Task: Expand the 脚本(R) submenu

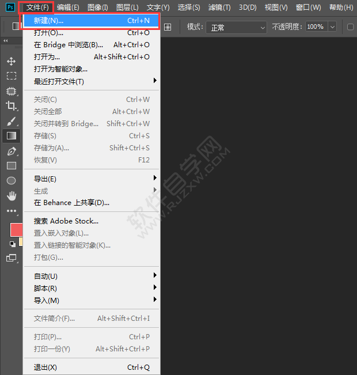Action: tap(91, 288)
